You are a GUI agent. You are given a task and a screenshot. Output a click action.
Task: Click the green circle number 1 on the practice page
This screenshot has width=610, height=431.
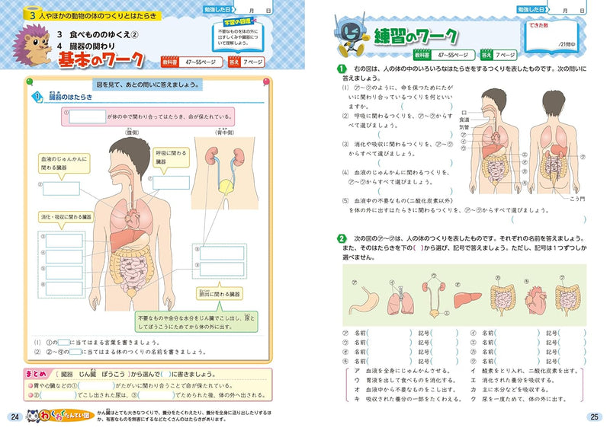(341, 69)
